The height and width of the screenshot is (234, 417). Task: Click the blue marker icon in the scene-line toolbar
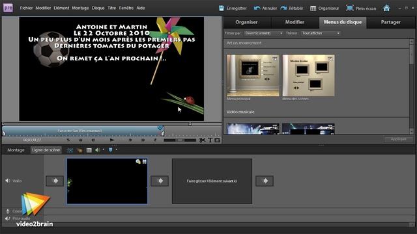pyautogui.click(x=110, y=150)
